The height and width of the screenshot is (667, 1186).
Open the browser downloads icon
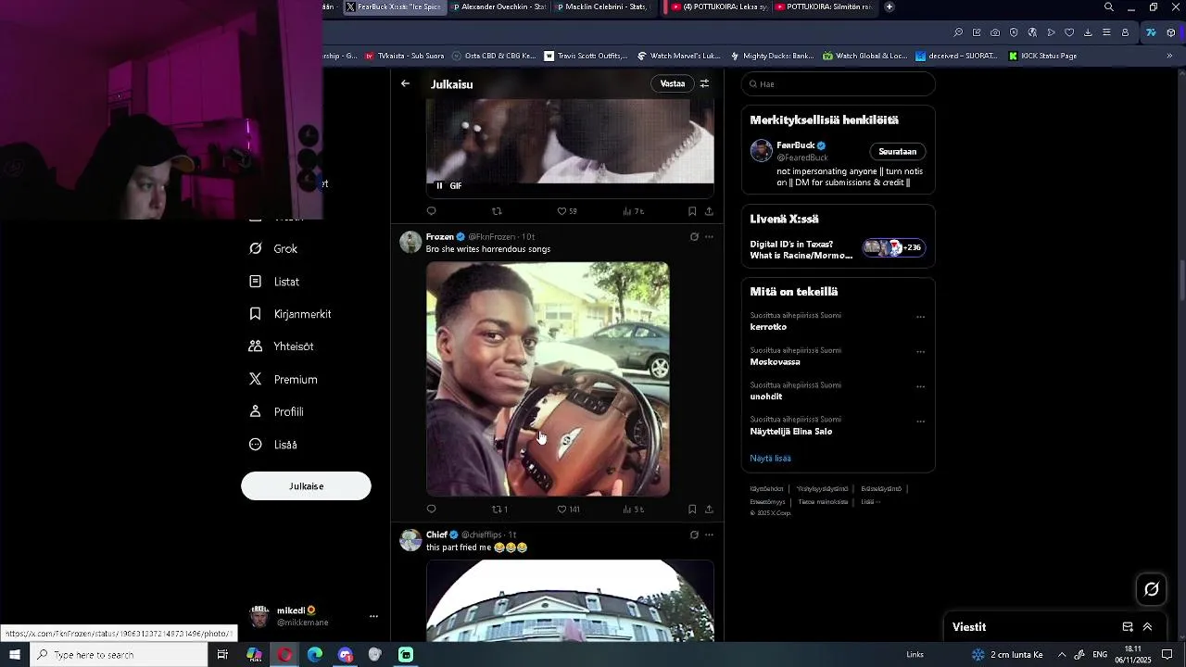pos(1088,32)
